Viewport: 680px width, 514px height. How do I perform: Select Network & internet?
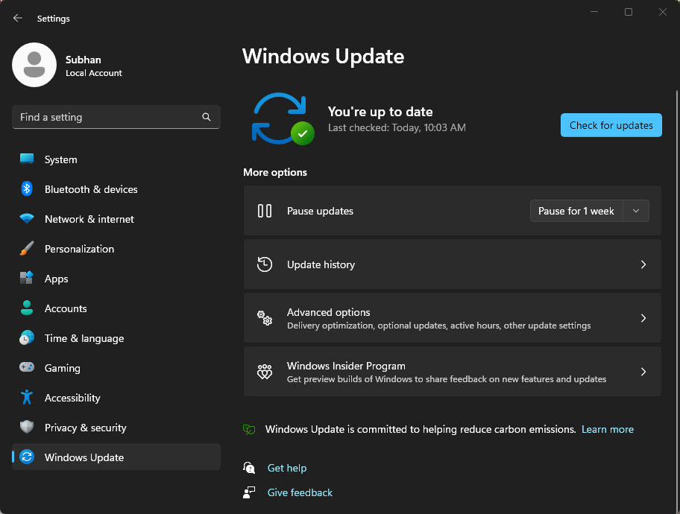[116, 219]
